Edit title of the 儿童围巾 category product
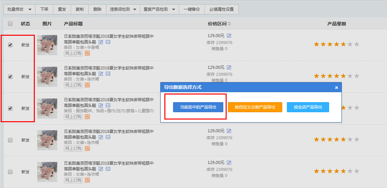The height and width of the screenshot is (188, 387). point(101,105)
